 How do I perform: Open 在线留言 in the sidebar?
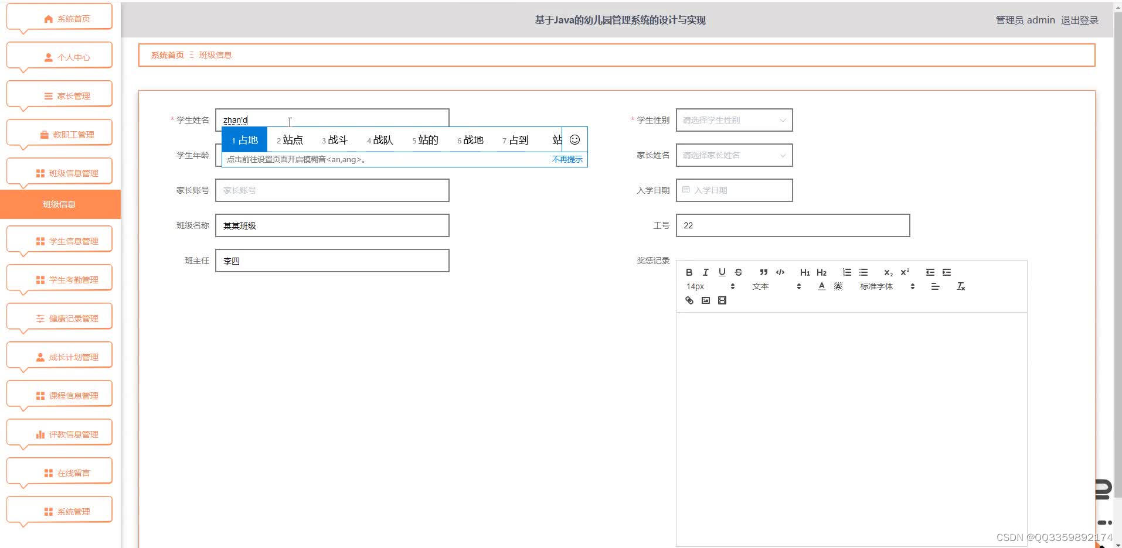[59, 472]
